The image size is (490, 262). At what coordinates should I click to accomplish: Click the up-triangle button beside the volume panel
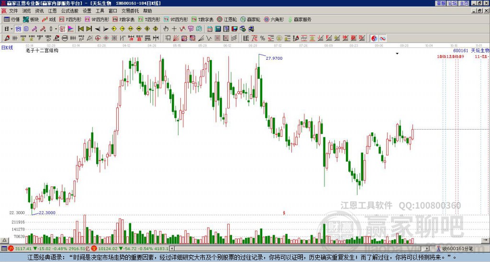[x=4, y=240]
